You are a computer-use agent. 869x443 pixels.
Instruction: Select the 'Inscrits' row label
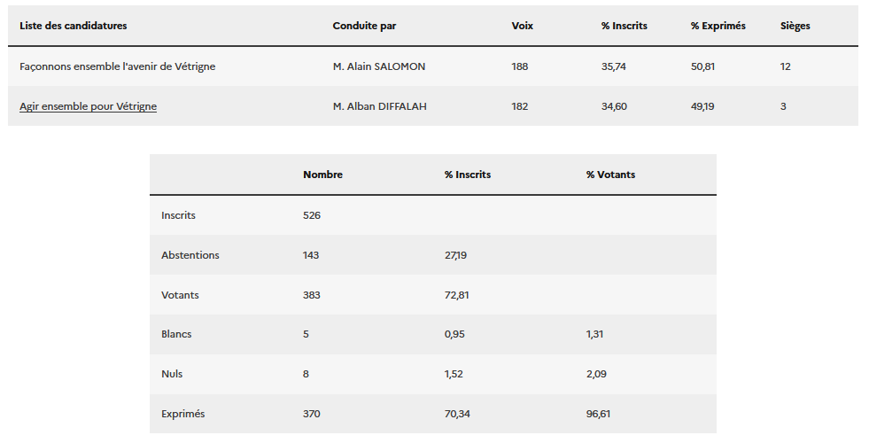178,215
